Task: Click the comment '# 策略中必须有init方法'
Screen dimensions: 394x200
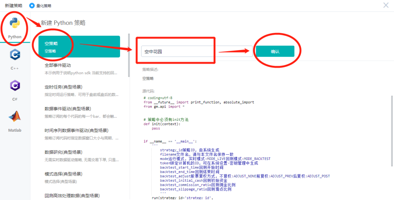Action: click(x=166, y=120)
